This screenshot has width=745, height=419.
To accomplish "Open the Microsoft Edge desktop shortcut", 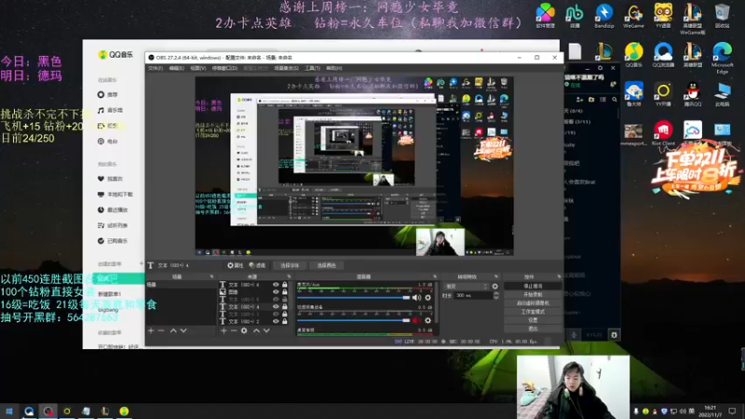I will pyautogui.click(x=723, y=58).
